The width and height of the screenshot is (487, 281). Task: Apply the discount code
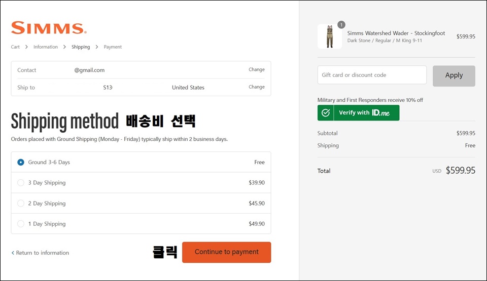[454, 75]
